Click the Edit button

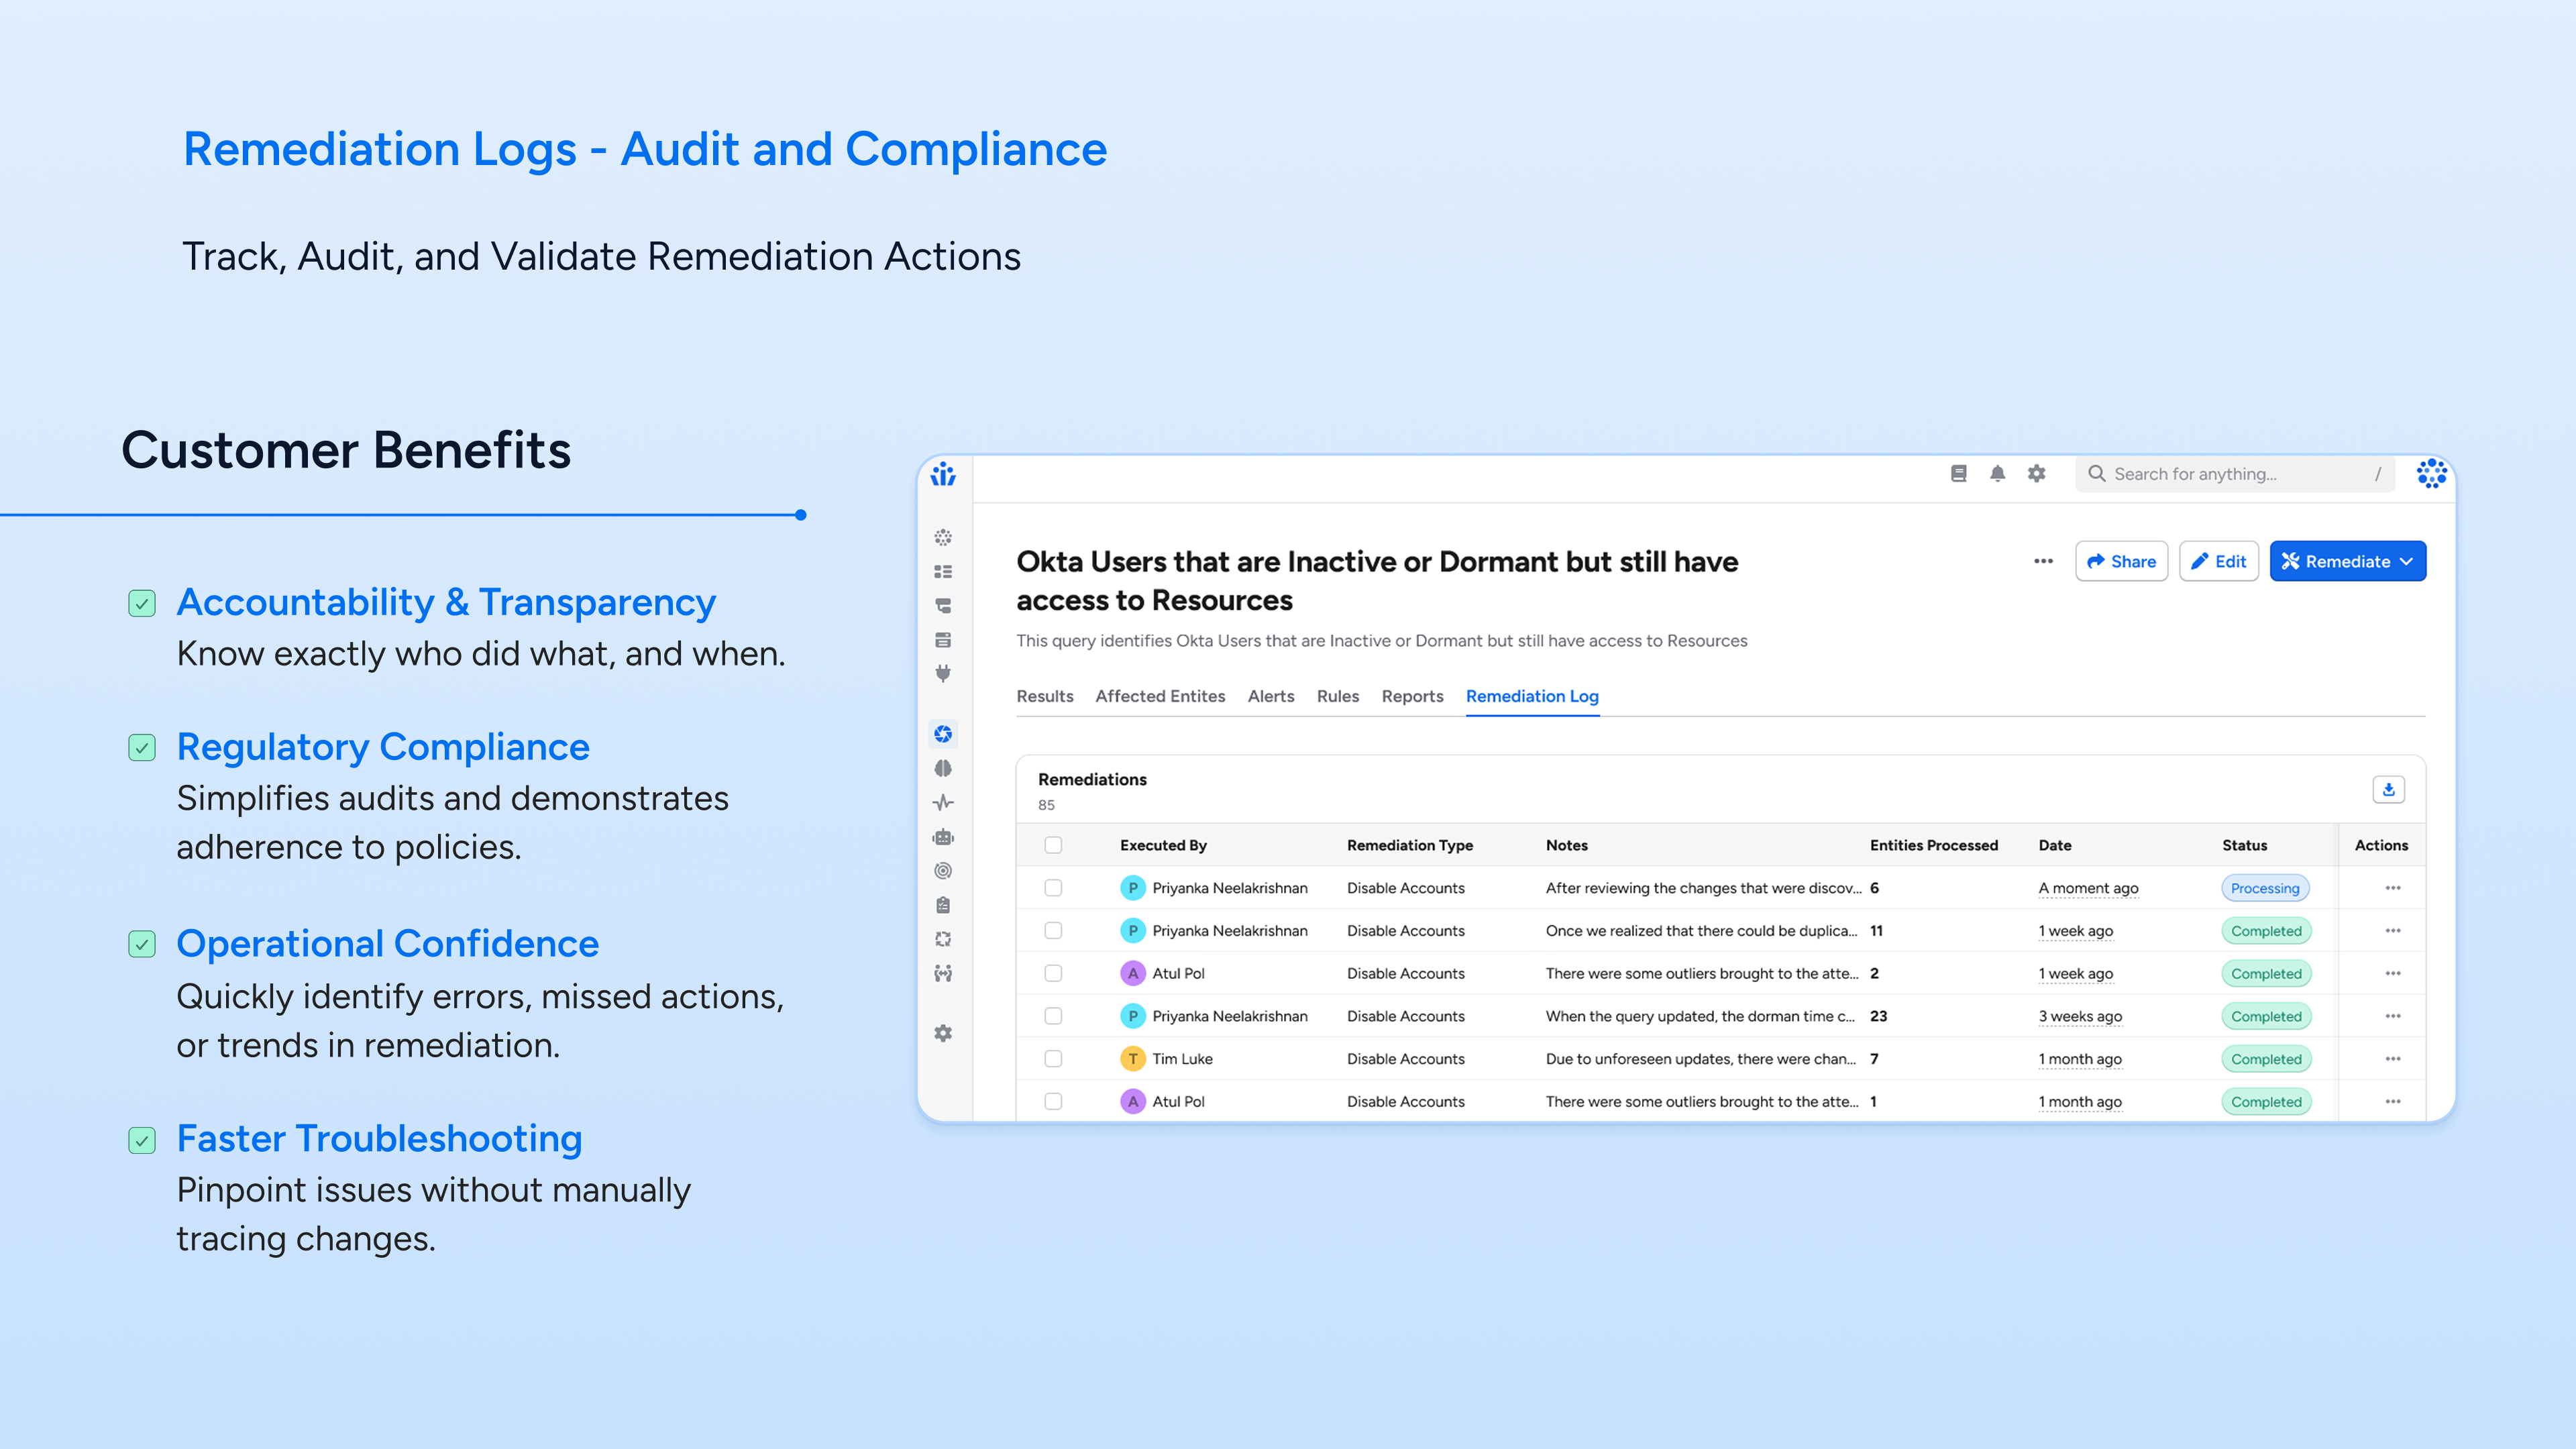2218,562
